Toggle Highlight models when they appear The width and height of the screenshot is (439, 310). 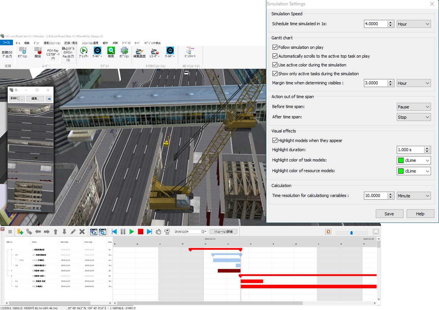[275, 140]
